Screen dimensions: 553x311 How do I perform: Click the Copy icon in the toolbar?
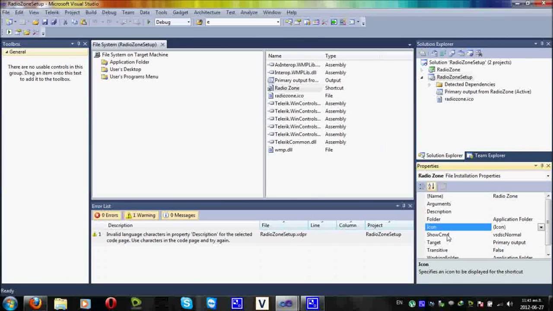click(x=74, y=22)
